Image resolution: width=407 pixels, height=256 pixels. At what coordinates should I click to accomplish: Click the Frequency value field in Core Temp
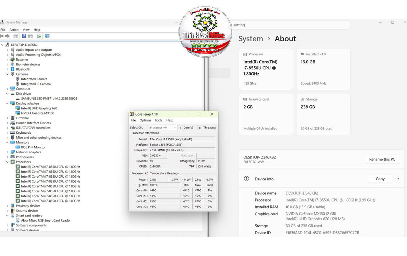pyautogui.click(x=182, y=150)
